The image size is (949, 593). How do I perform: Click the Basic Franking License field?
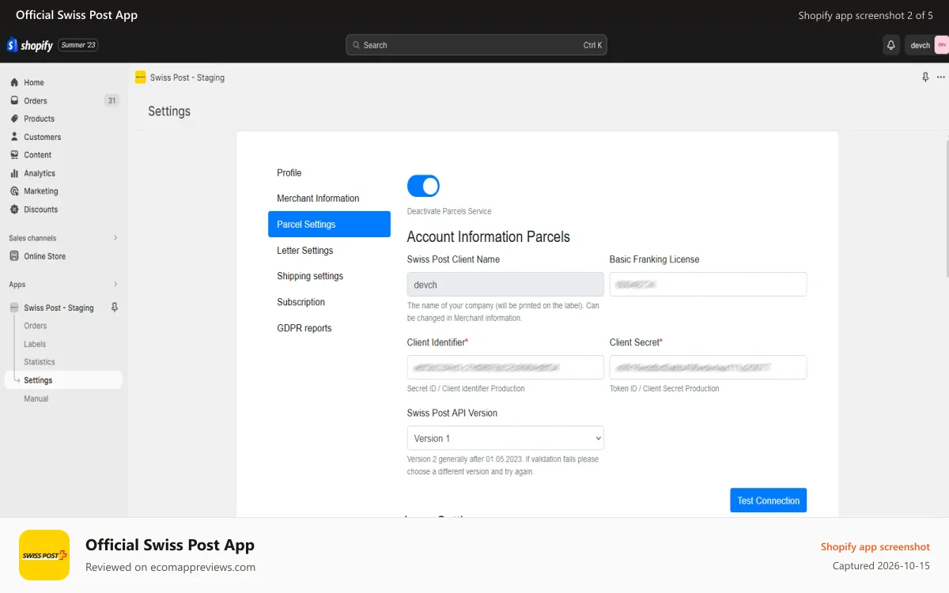708,285
